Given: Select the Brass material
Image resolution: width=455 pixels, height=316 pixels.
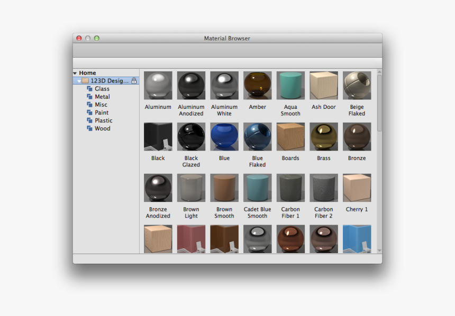Looking at the screenshot, I should pos(323,136).
